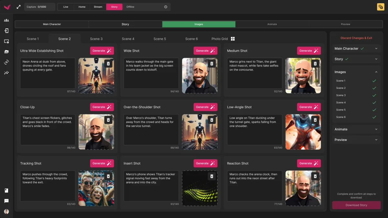Viewport: 388px width, 218px height.
Task: Switch to Scene 6 tab
Action: coord(191,39)
